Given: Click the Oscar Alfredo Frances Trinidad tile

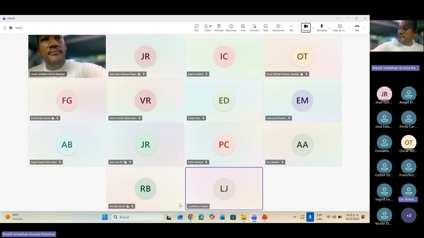Looking at the screenshot, I should tap(302, 56).
